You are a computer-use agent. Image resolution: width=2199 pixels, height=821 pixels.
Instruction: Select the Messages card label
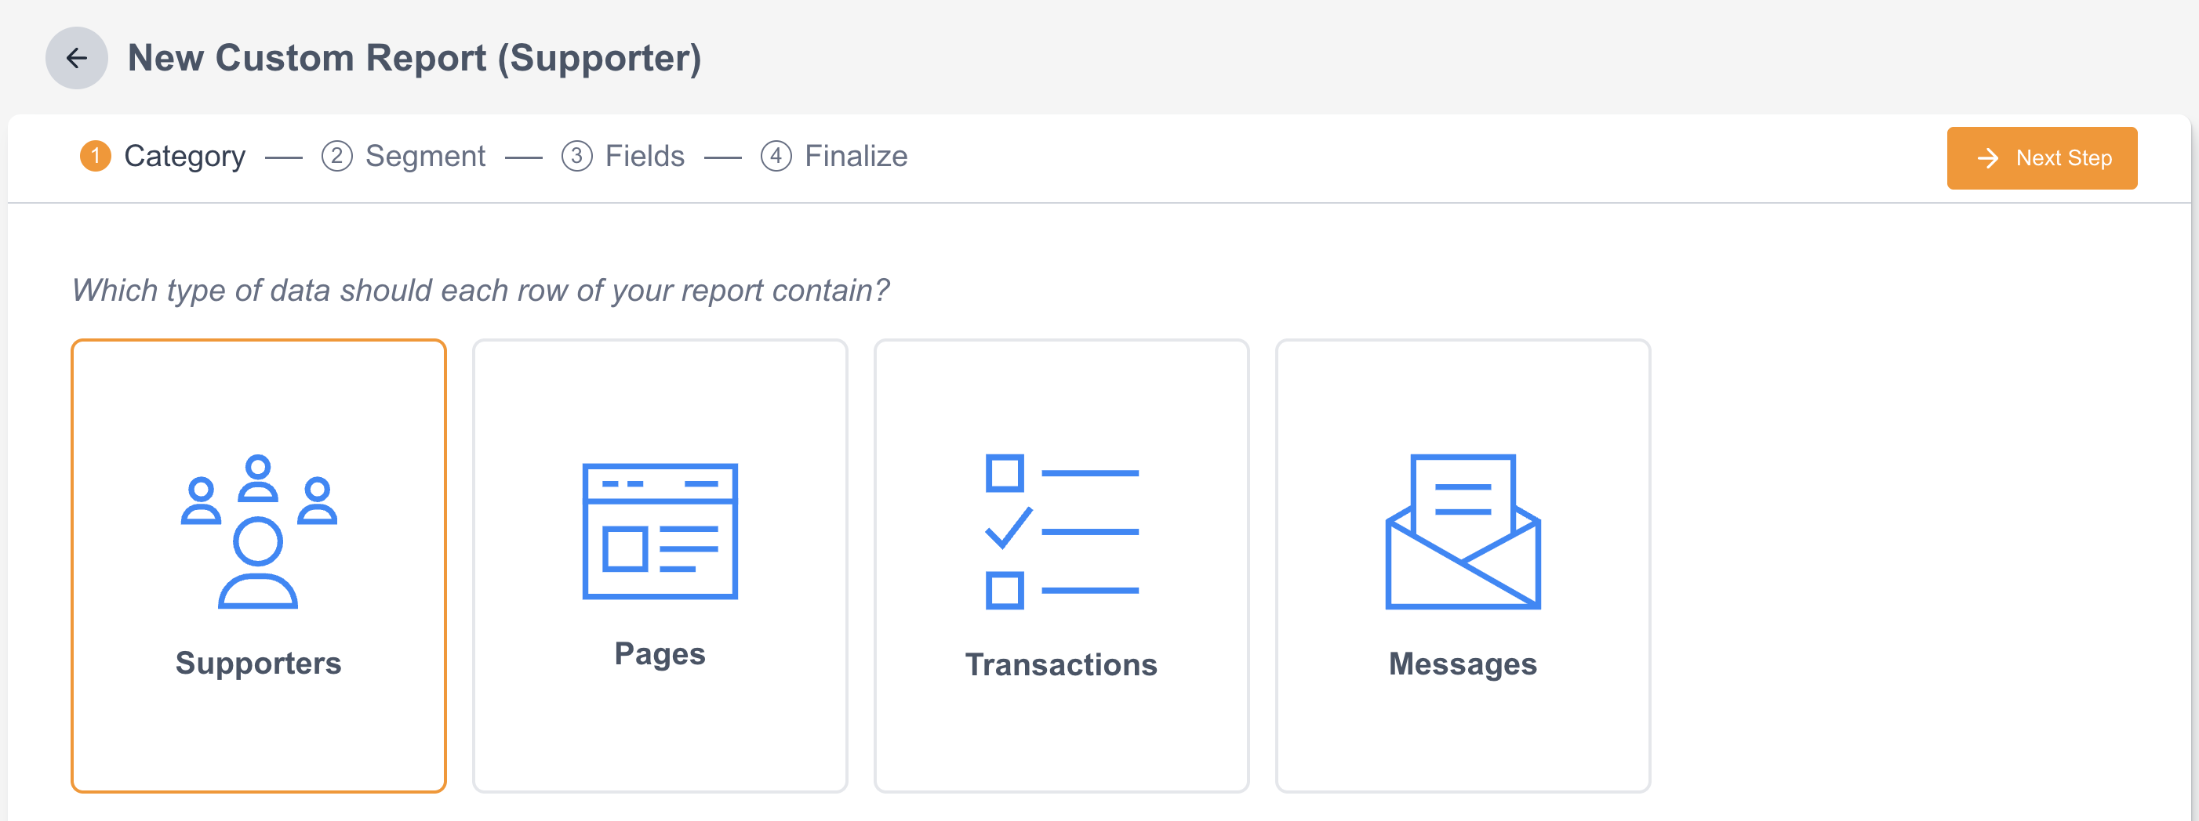pos(1463,664)
